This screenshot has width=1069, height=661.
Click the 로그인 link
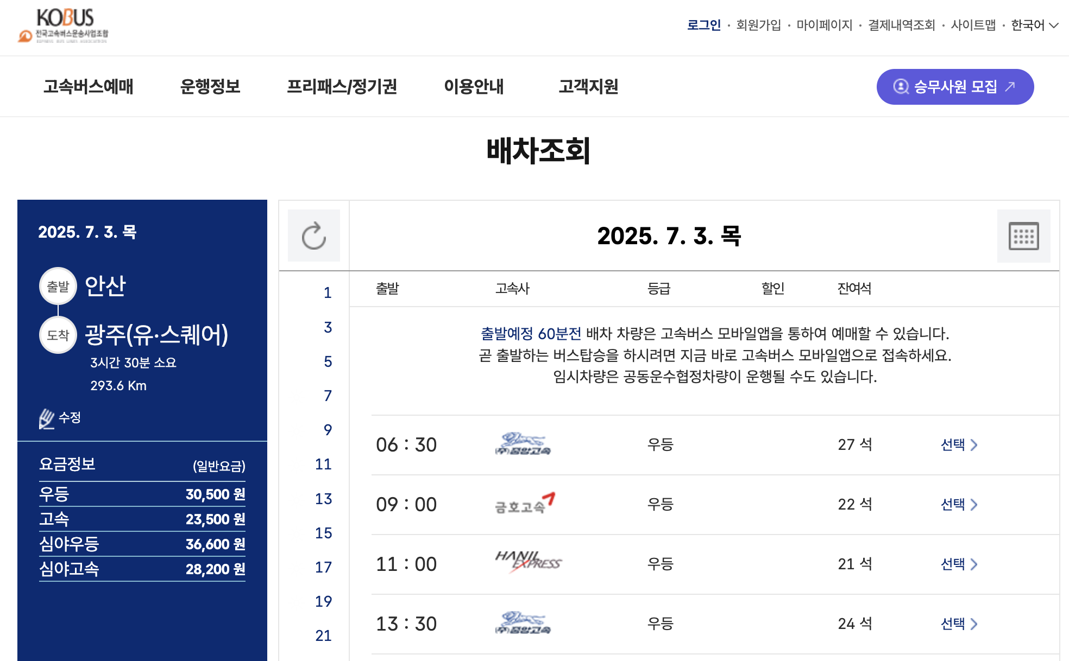coord(703,24)
